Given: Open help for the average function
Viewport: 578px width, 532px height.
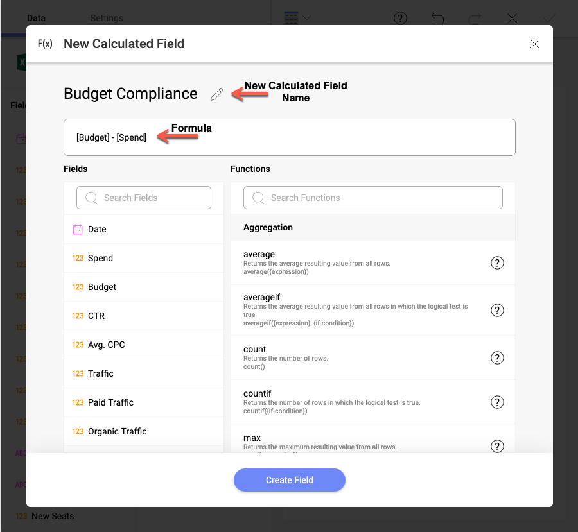Looking at the screenshot, I should [497, 262].
